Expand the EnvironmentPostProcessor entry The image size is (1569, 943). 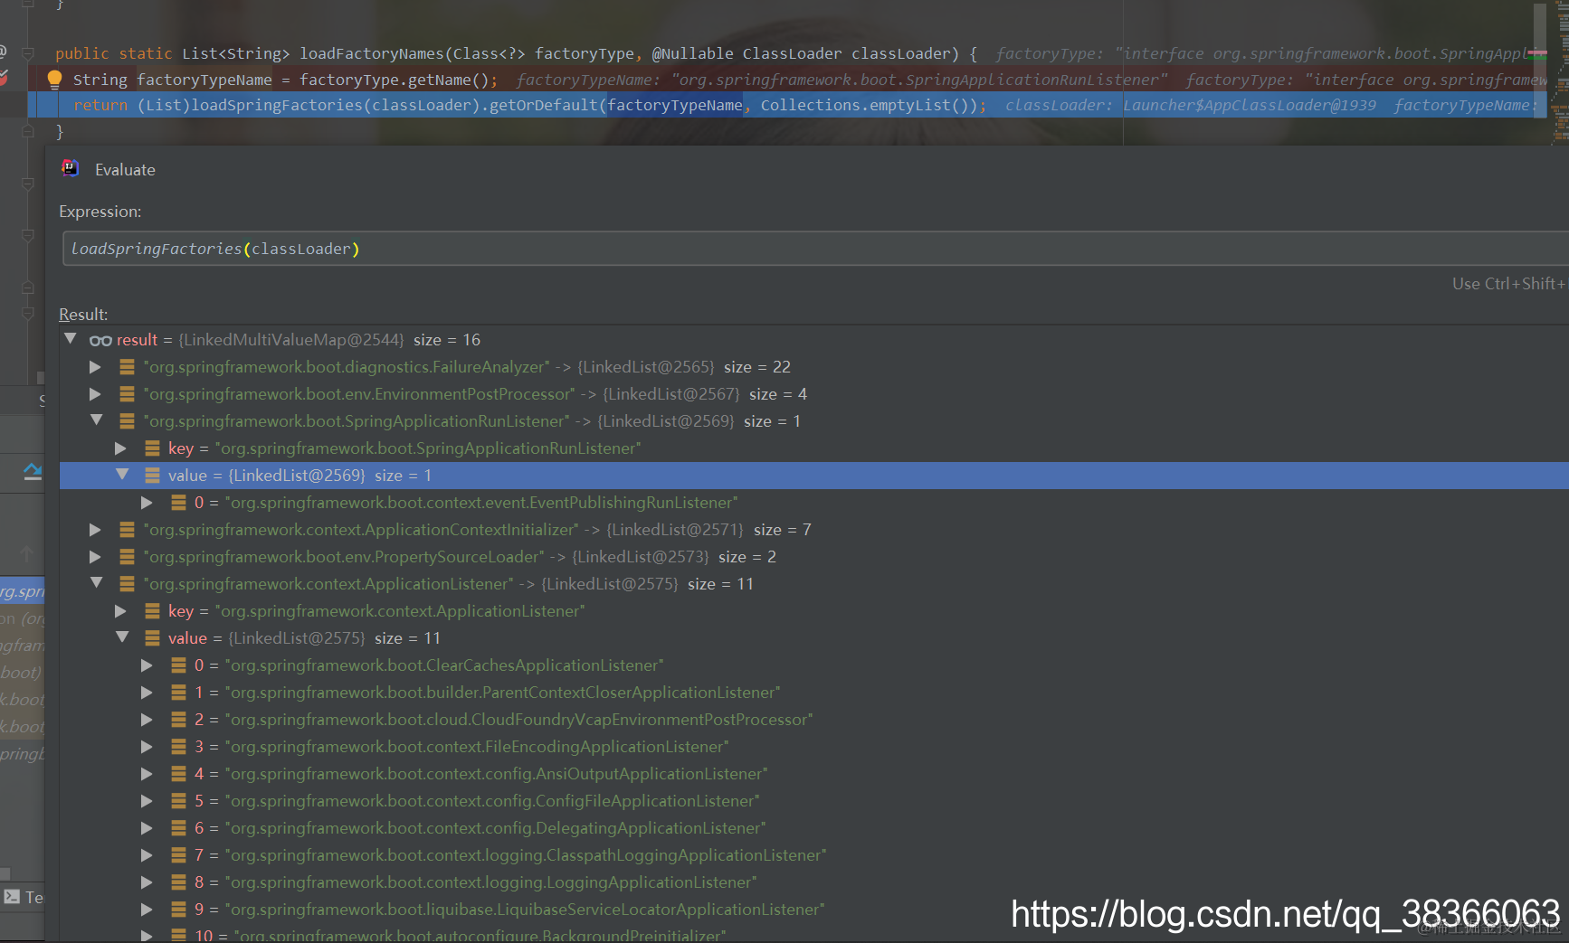point(95,394)
